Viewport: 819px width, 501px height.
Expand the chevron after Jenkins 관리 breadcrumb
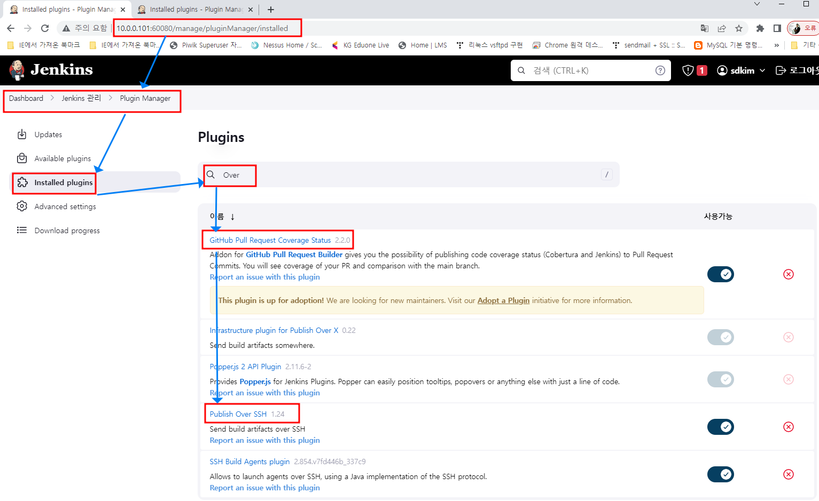coord(111,98)
